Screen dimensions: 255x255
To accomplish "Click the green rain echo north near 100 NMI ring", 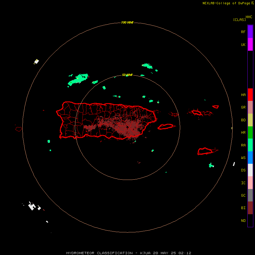I will tap(147, 66).
